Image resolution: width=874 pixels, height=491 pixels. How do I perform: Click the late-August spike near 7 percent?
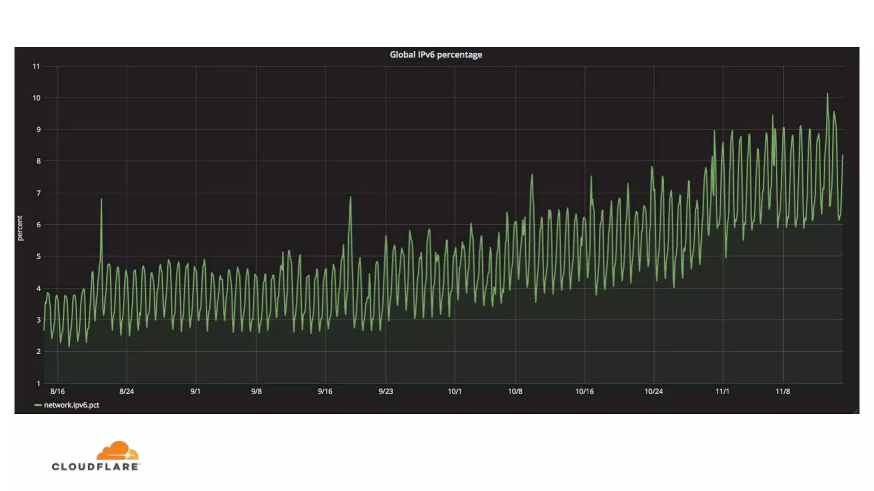coord(102,200)
